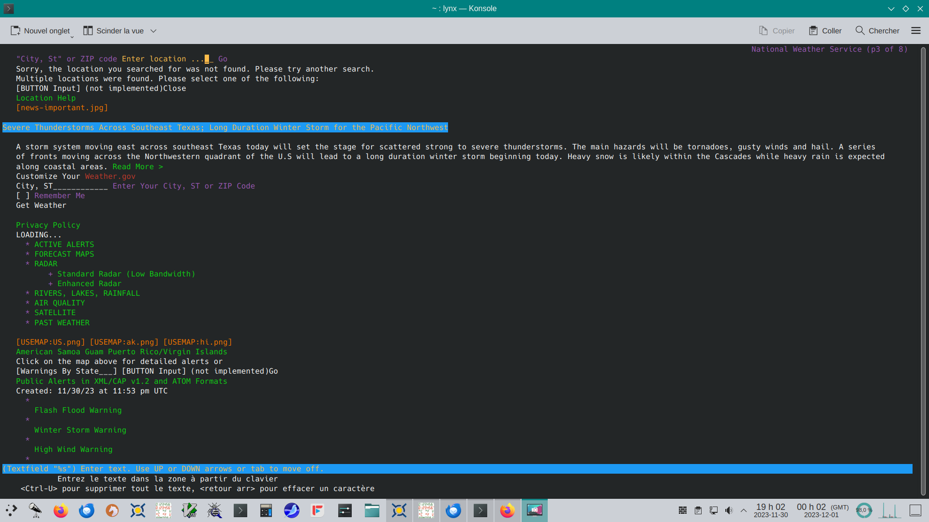Click the Scinder la vue split icon
929x522 pixels.
click(x=88, y=31)
